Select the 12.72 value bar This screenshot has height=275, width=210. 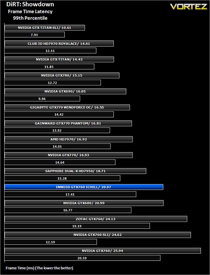click(x=53, y=83)
